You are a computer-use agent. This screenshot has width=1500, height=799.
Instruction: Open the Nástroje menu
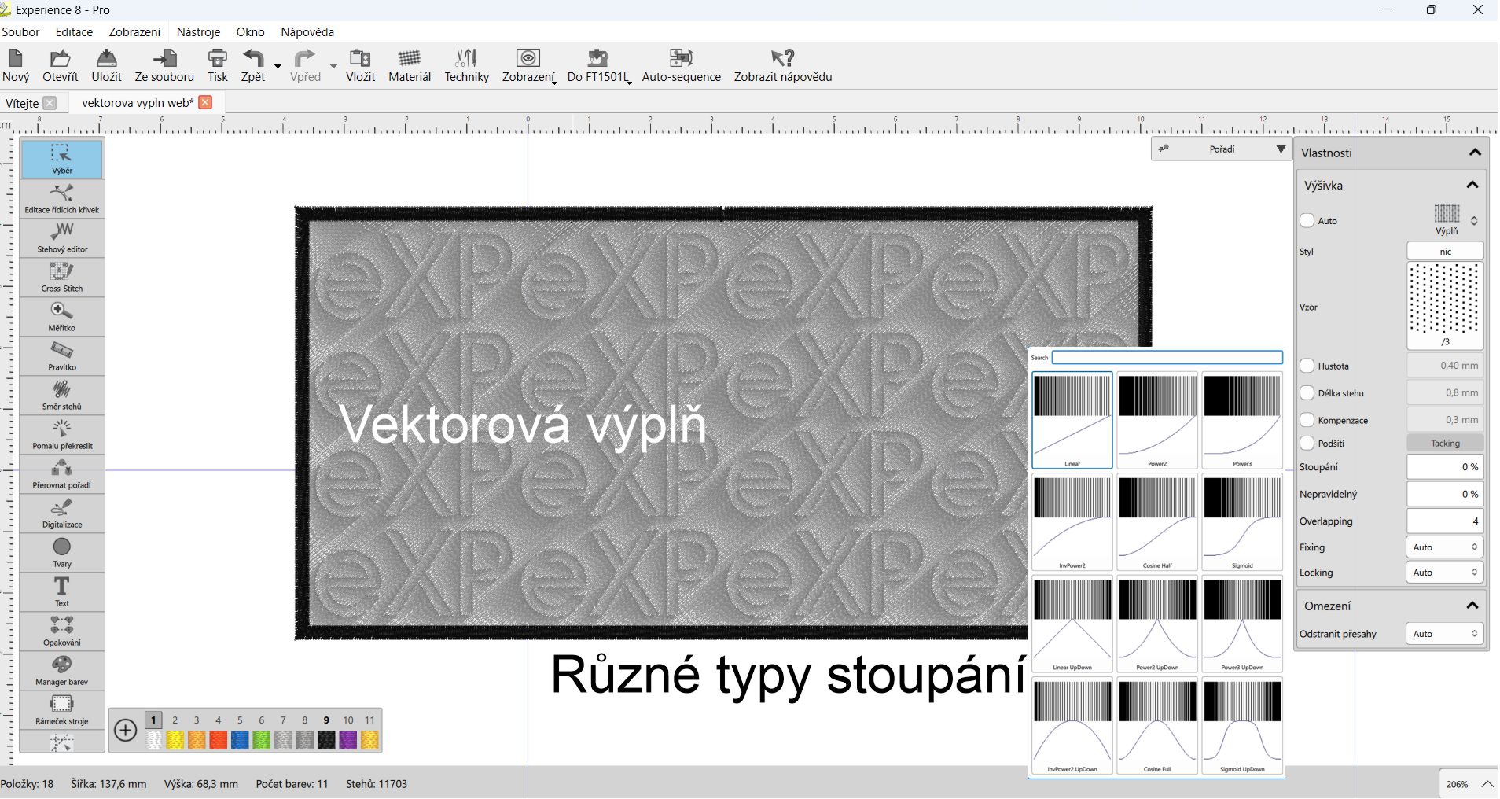point(198,32)
